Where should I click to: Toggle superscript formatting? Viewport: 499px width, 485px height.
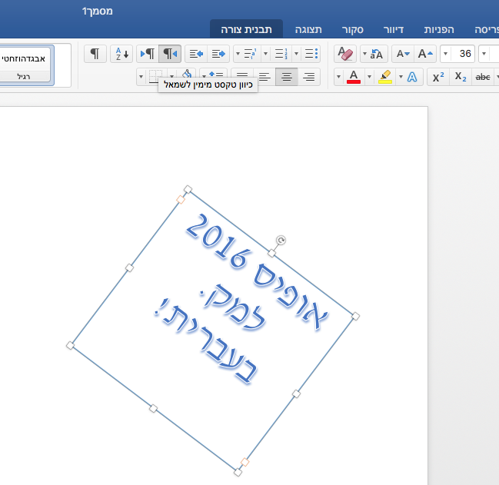(x=438, y=77)
